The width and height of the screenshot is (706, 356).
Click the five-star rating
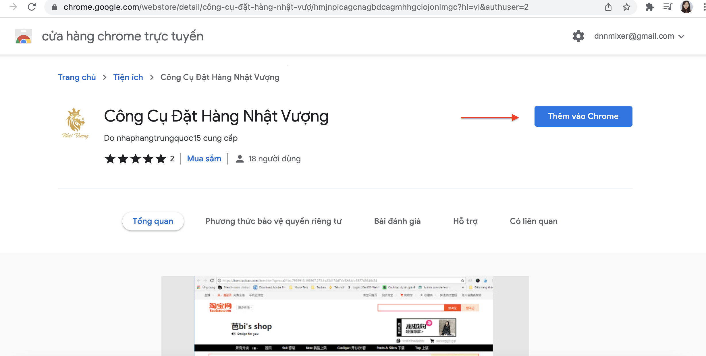tap(136, 159)
